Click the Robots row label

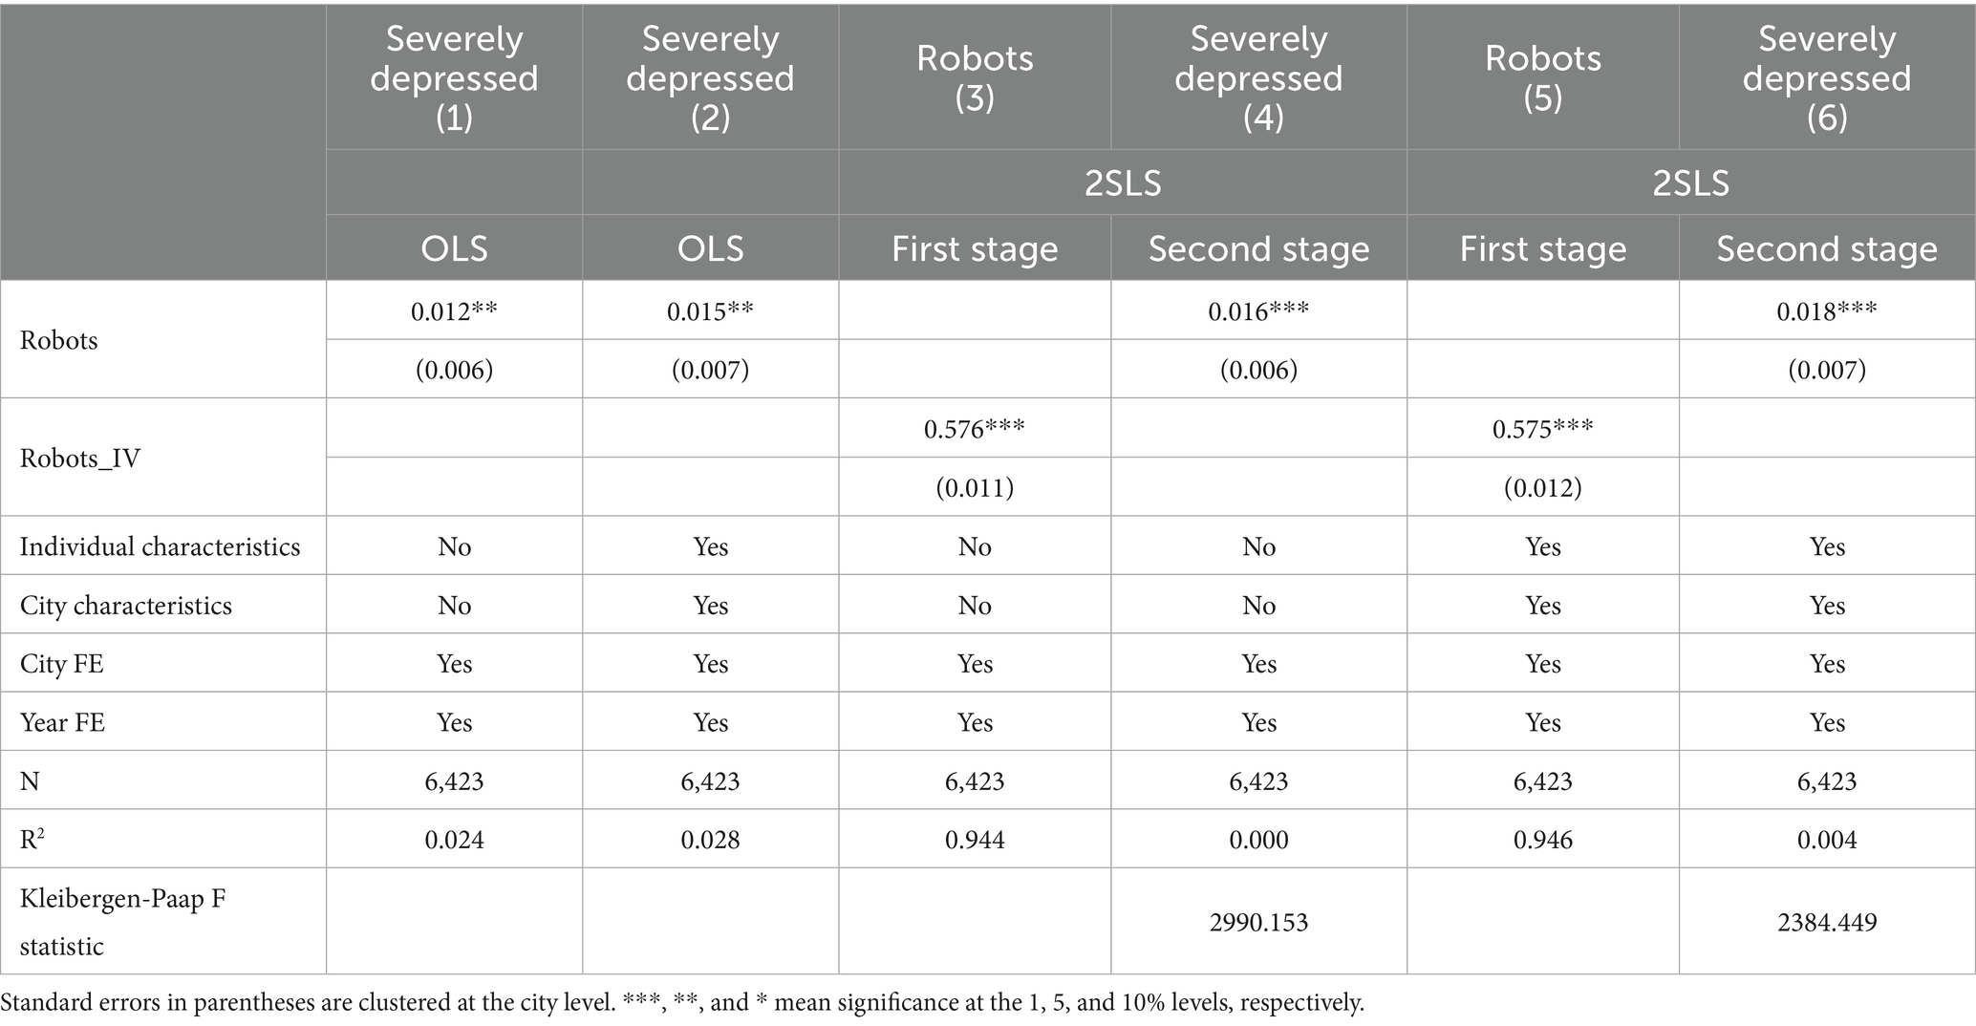[x=59, y=340]
